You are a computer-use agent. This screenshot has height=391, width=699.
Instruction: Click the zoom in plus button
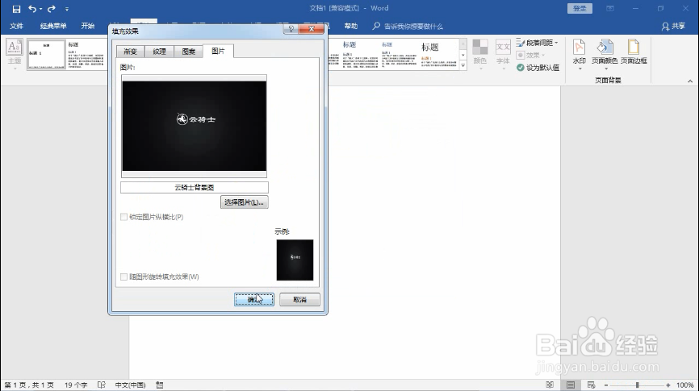(x=668, y=385)
